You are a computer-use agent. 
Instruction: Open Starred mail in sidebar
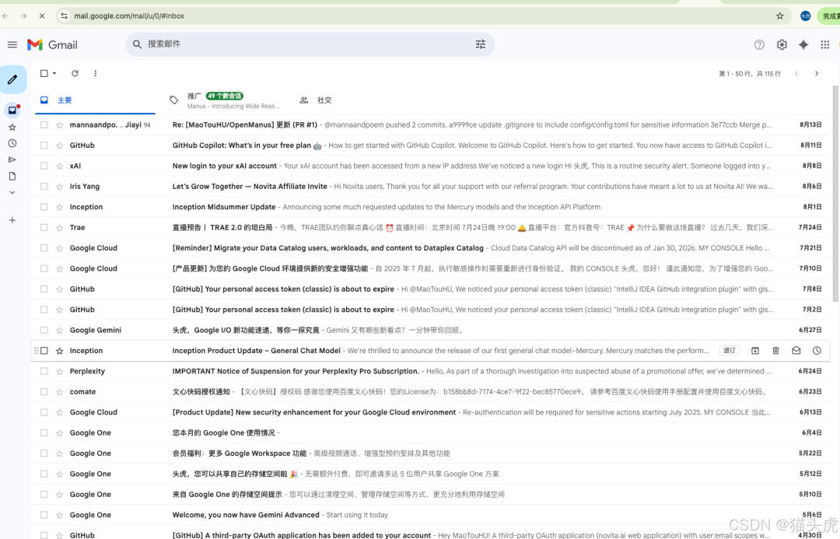click(12, 127)
